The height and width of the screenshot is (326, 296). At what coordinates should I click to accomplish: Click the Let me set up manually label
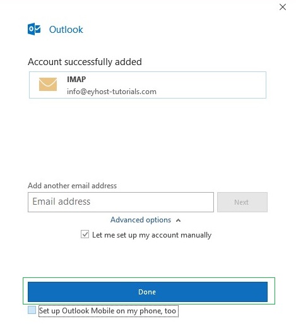click(x=151, y=235)
